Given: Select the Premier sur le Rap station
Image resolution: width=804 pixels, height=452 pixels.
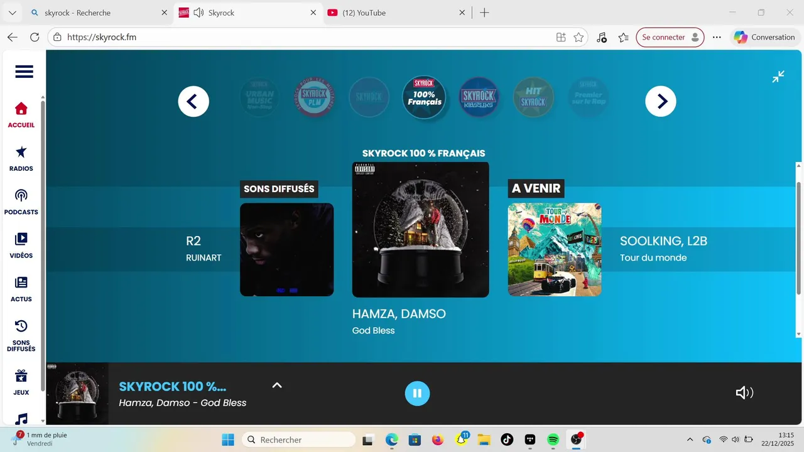Looking at the screenshot, I should pos(588,97).
